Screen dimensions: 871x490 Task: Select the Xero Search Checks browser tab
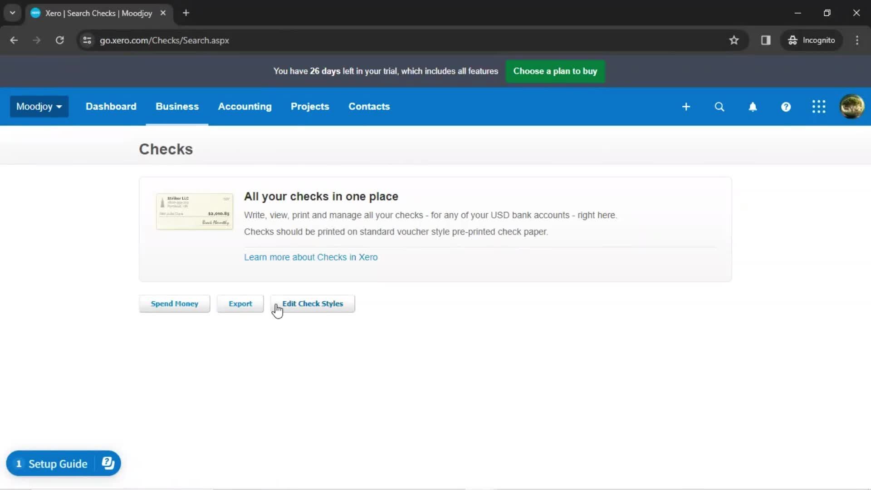(98, 13)
